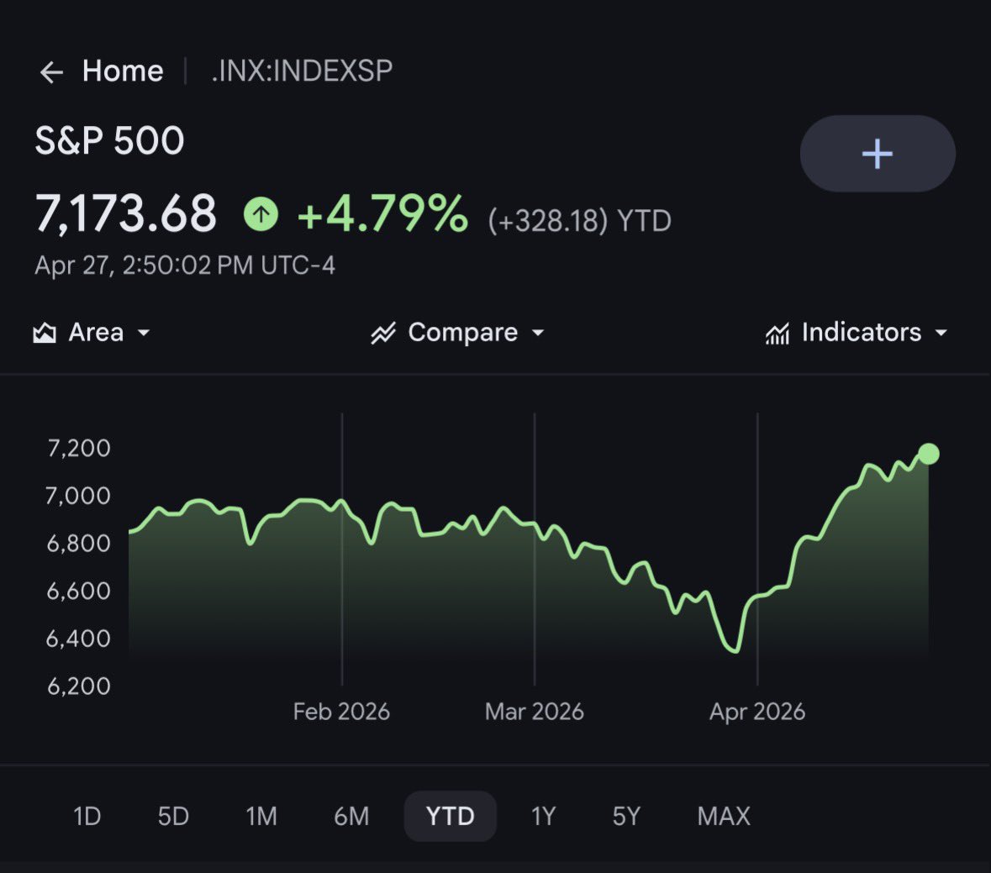Add S&P 500 with the plus button
Viewport: 991px width, 873px height.
point(878,154)
